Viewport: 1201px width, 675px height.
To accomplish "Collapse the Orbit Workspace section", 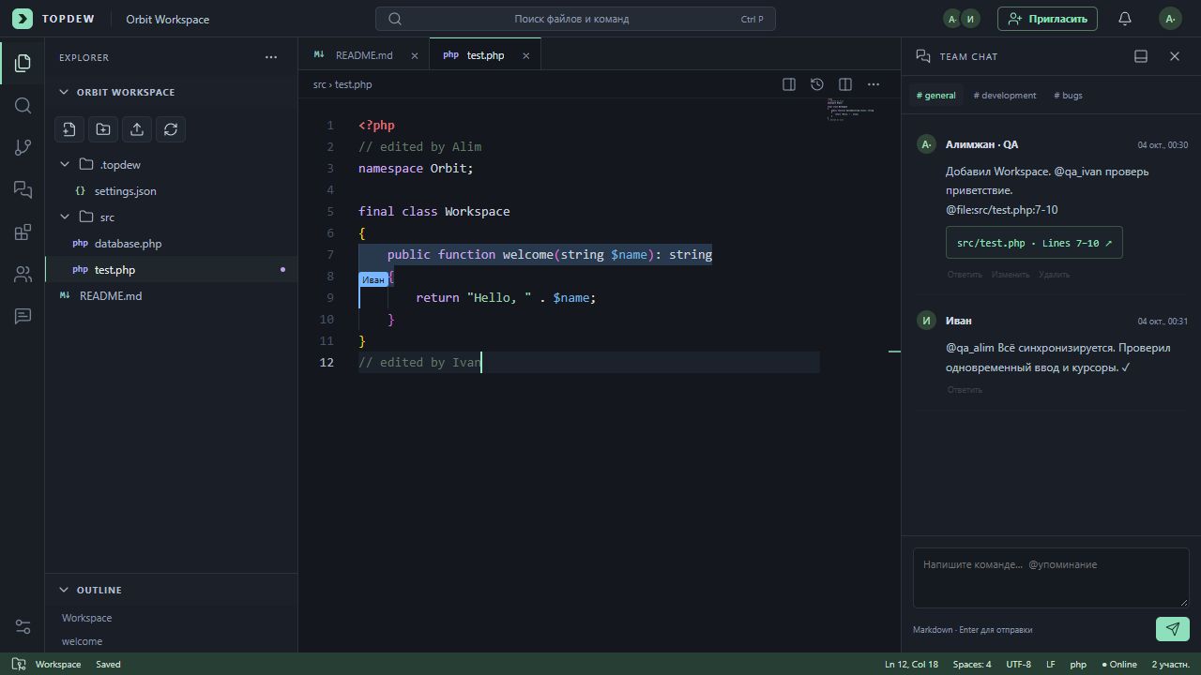I will pos(171,92).
